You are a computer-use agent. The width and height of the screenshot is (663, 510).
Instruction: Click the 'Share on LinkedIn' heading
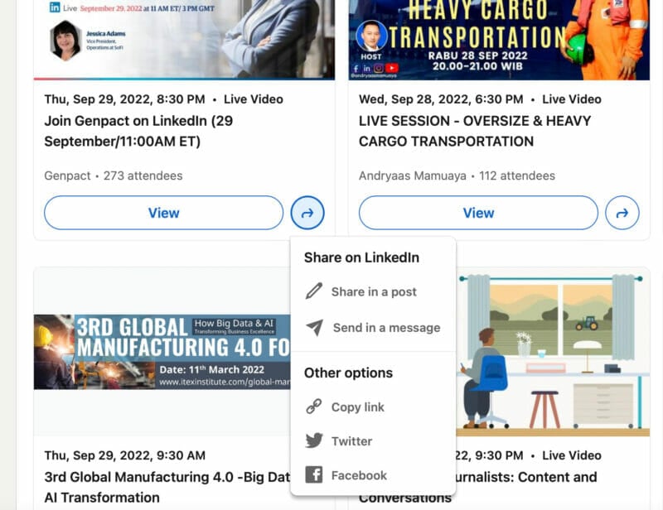click(x=361, y=257)
